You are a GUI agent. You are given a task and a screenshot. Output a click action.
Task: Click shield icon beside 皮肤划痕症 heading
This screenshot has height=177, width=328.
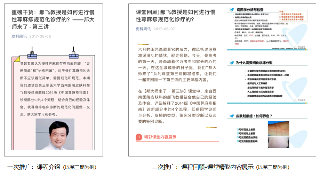pos(232,116)
